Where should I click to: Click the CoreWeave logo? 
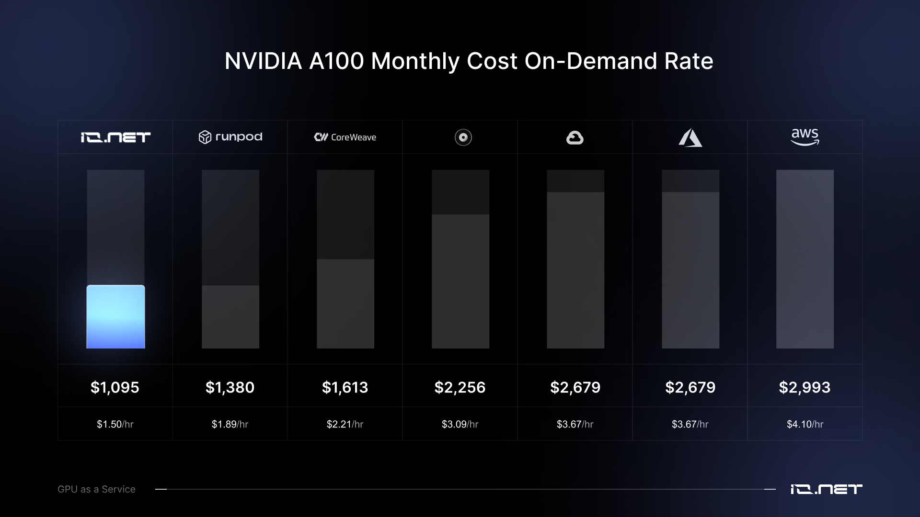click(345, 137)
